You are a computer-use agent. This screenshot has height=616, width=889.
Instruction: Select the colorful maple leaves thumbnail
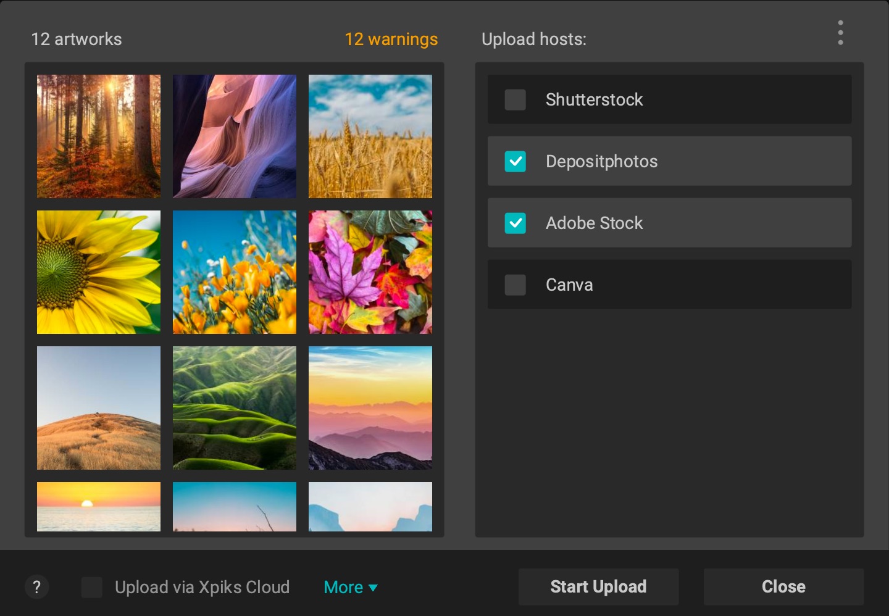(370, 272)
